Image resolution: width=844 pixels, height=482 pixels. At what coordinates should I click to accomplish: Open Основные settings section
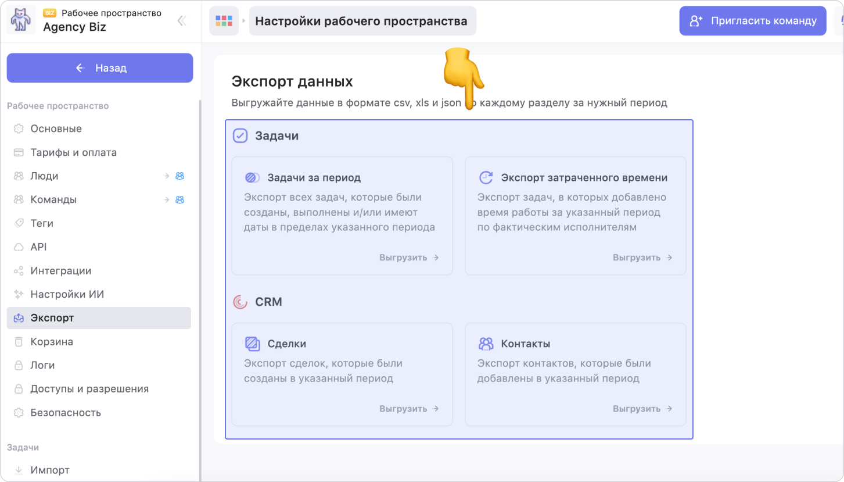click(x=56, y=128)
